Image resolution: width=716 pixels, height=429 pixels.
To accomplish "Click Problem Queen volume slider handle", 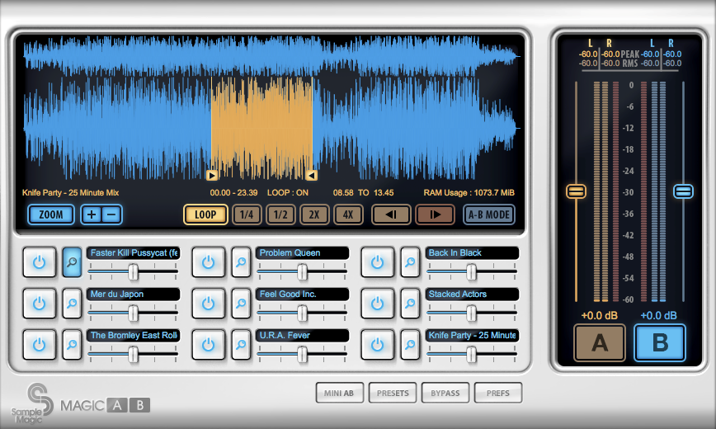I will (302, 271).
